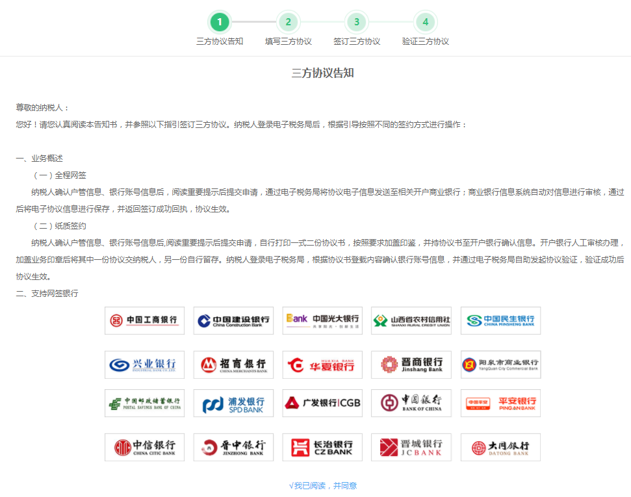The image size is (631, 497).
Task: Select the 二、支持网签银行 section heading
Action: [x=47, y=294]
